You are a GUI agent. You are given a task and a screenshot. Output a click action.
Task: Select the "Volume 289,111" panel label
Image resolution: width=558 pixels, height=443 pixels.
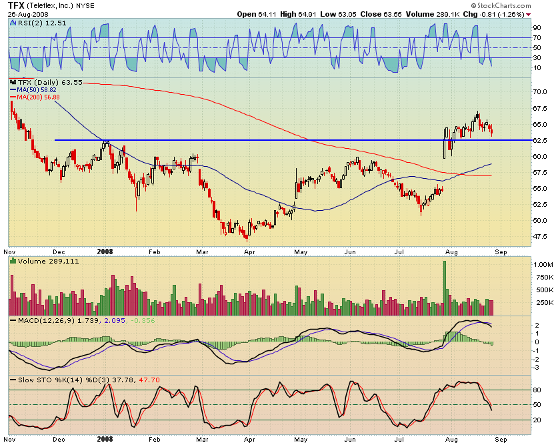(x=49, y=261)
